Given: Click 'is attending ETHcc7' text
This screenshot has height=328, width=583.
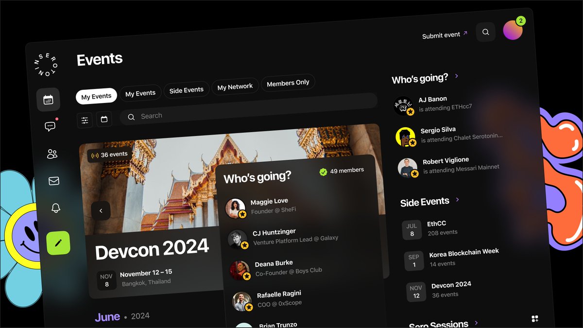Looking at the screenshot, I should click(445, 108).
